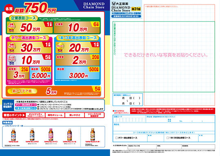Image resolution: width=220 pixels, height=156 pixels.
Task: Click the Lipovitan ZERO bottle image
Action: tap(32, 134)
